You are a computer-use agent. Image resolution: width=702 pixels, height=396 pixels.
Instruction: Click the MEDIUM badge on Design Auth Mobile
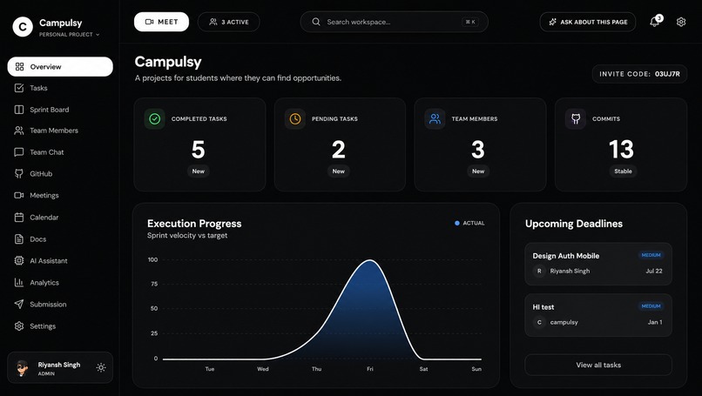(x=651, y=255)
